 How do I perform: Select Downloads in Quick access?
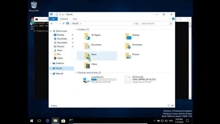(x=62, y=39)
